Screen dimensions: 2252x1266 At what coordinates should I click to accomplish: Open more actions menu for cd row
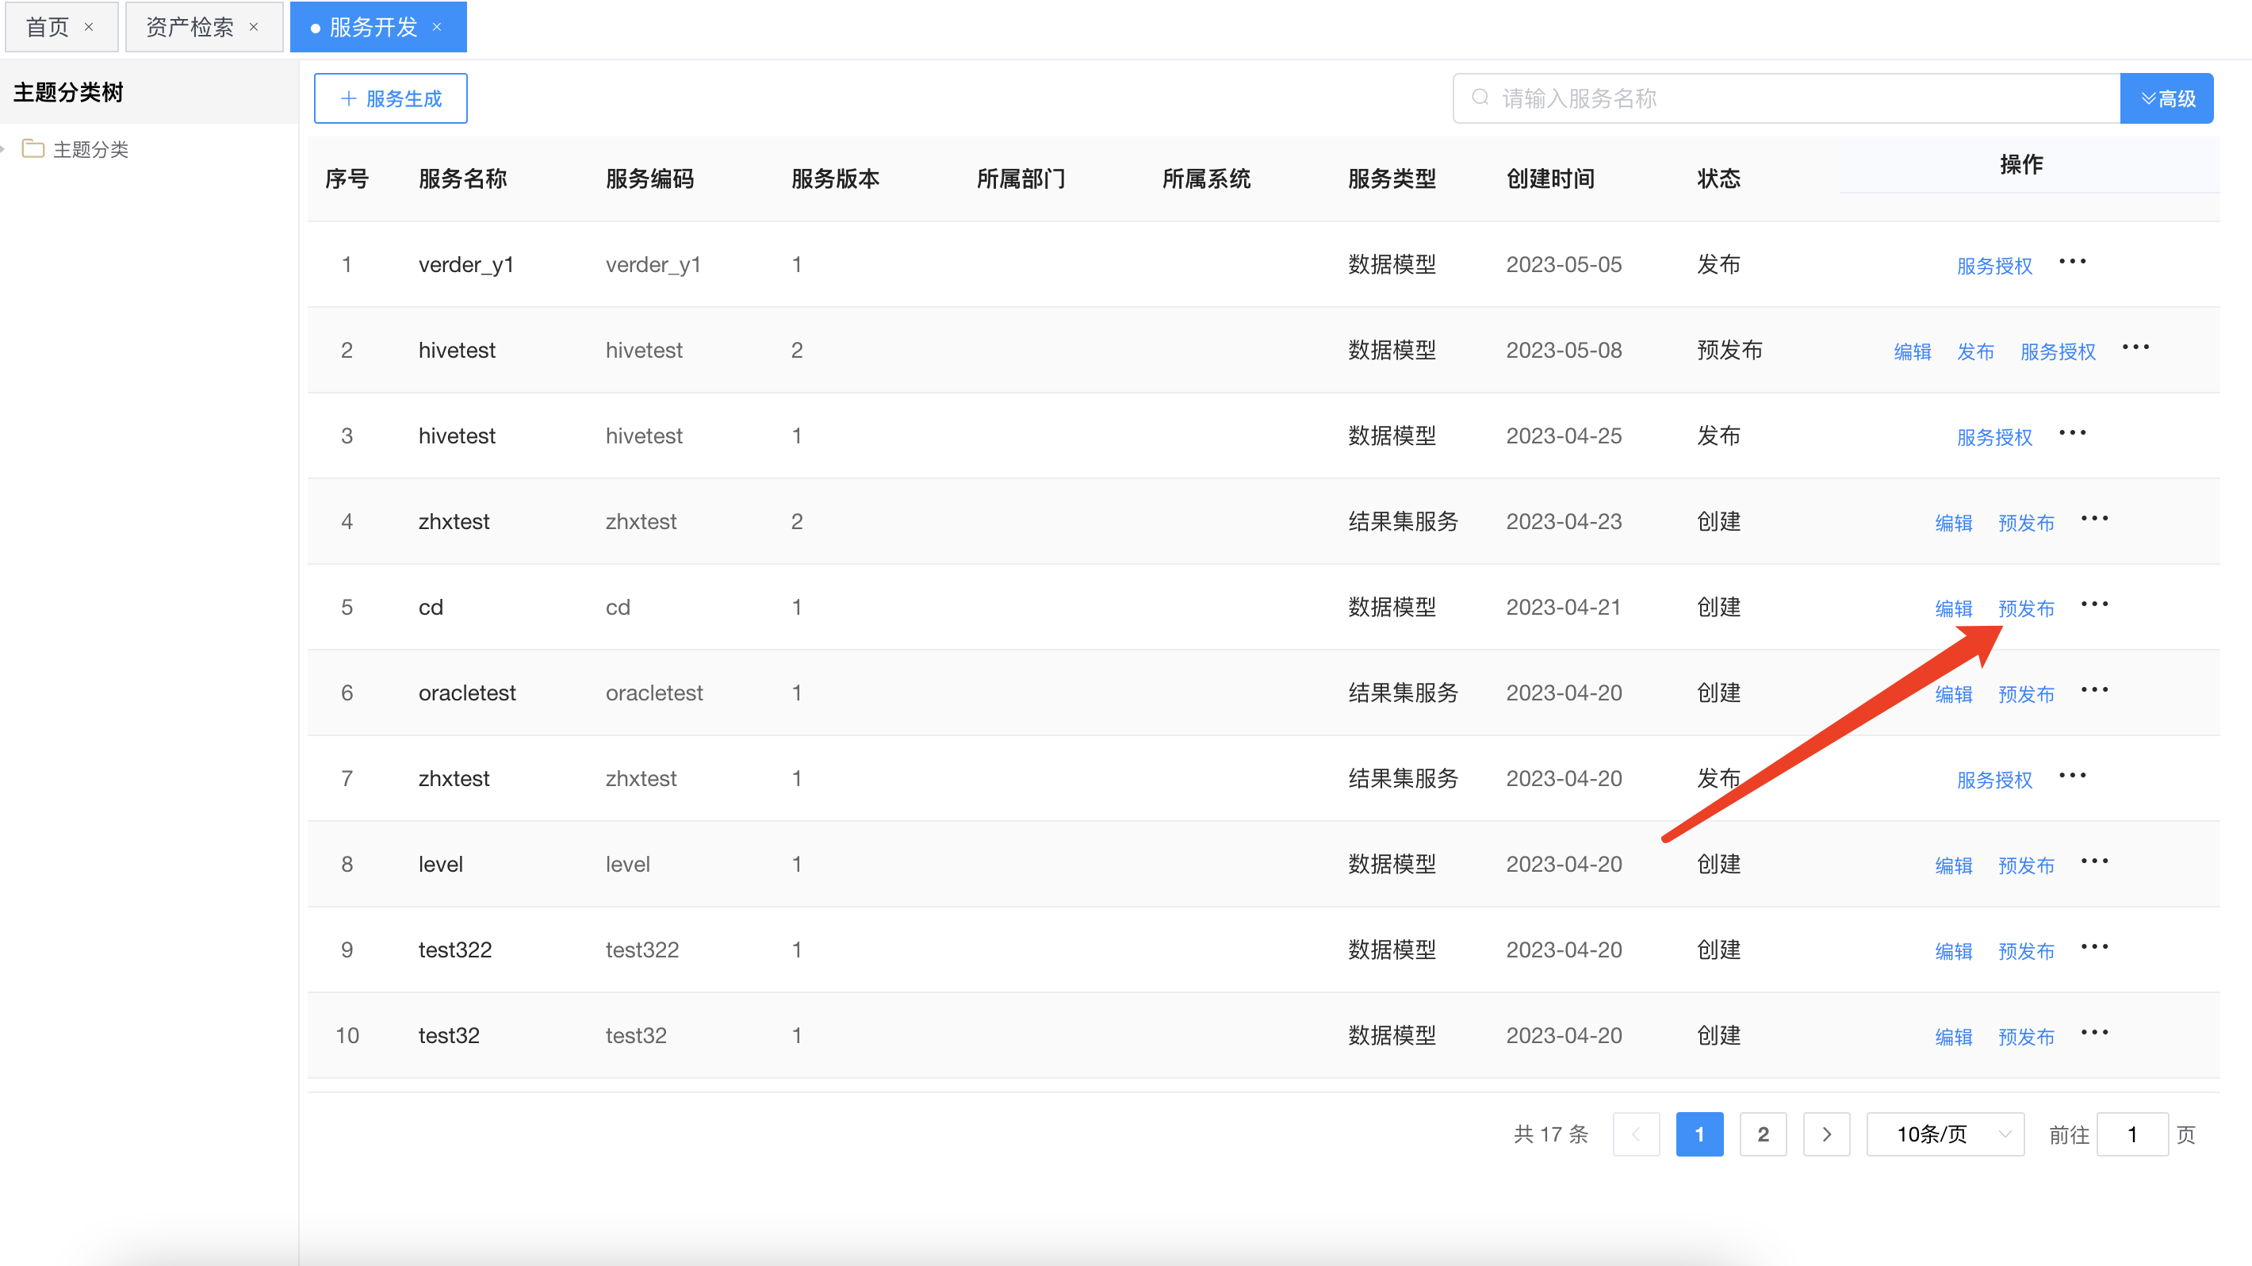(x=2095, y=604)
